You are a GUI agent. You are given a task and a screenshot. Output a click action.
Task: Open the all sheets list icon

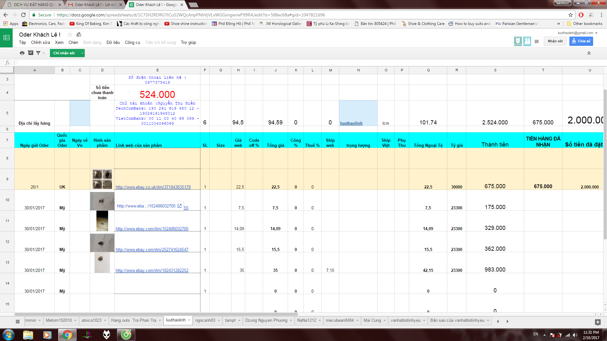(x=18, y=321)
